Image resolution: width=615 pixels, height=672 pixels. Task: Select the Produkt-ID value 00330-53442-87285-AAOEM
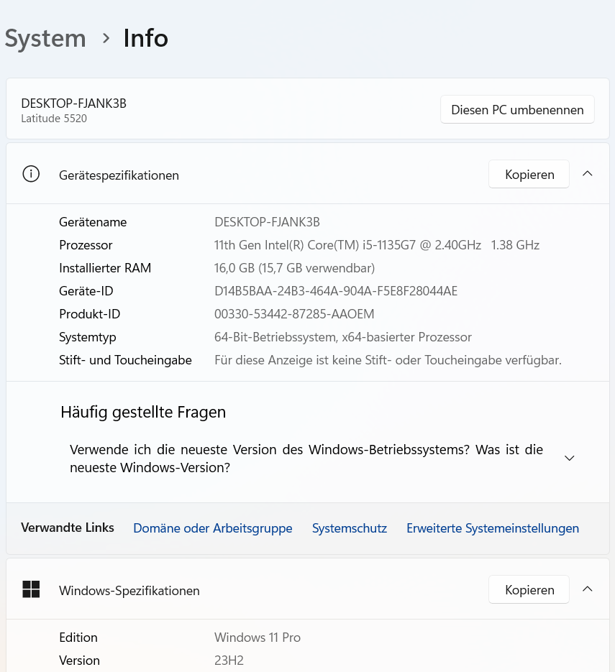(x=294, y=314)
